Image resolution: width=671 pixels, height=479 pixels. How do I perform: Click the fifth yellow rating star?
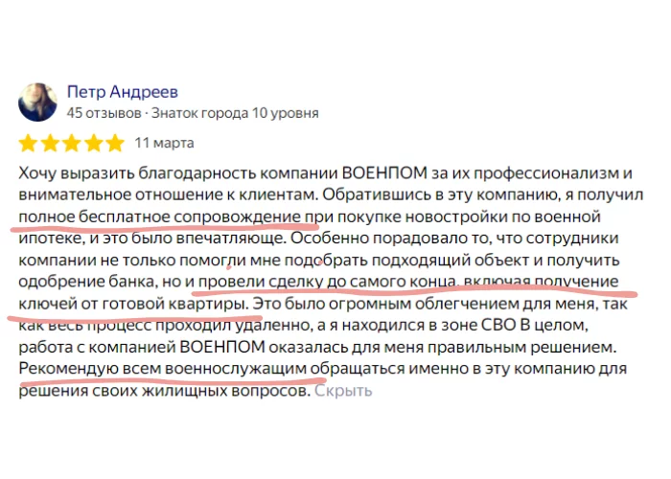coord(115,144)
